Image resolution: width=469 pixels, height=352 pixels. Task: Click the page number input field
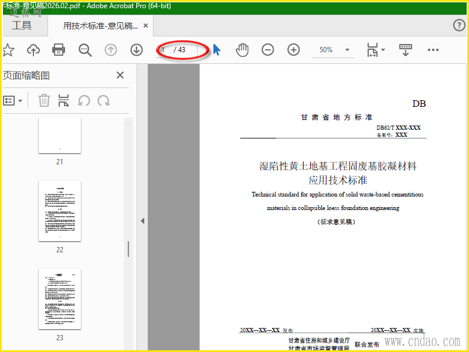[x=164, y=50]
